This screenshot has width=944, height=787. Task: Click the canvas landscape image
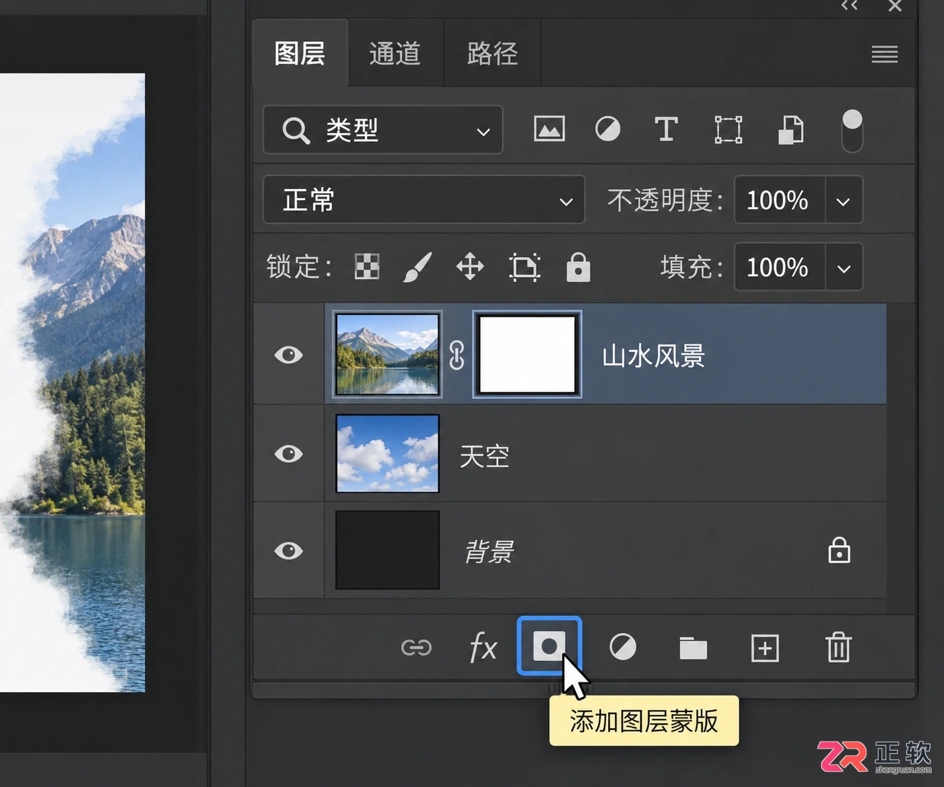tap(72, 382)
